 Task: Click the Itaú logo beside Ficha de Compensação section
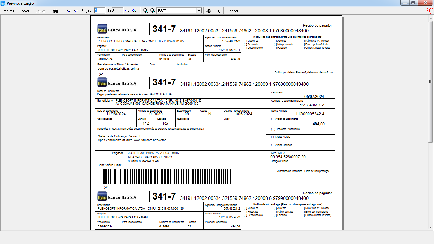(102, 83)
